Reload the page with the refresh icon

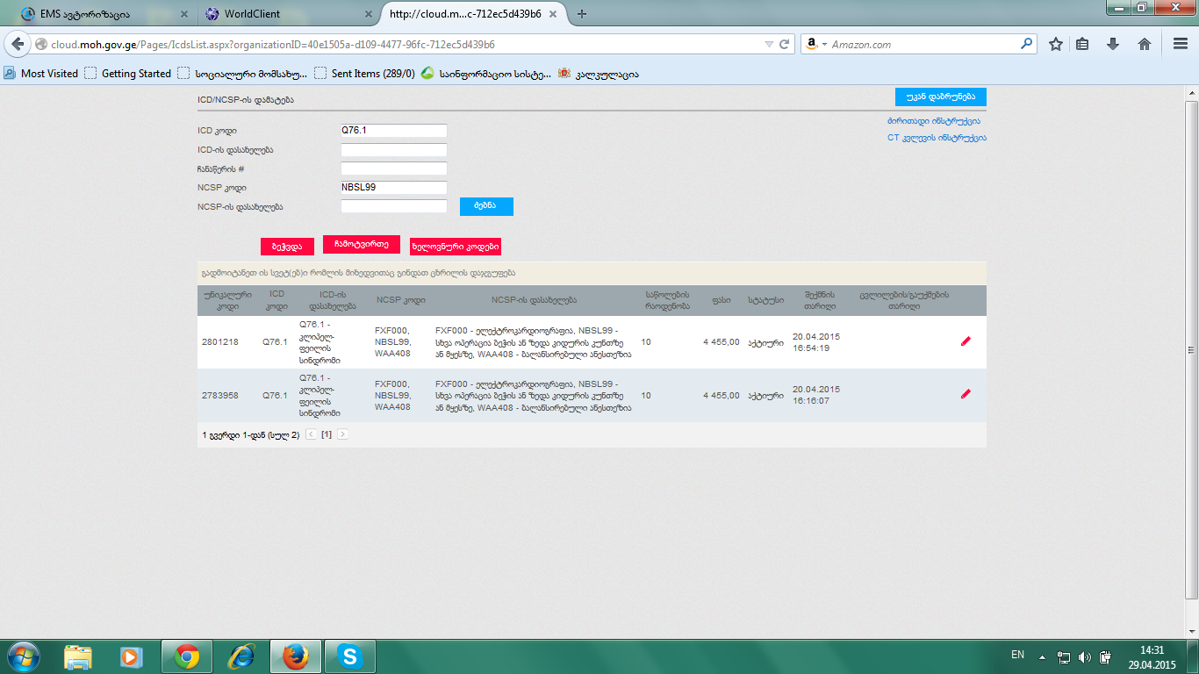pyautogui.click(x=785, y=44)
